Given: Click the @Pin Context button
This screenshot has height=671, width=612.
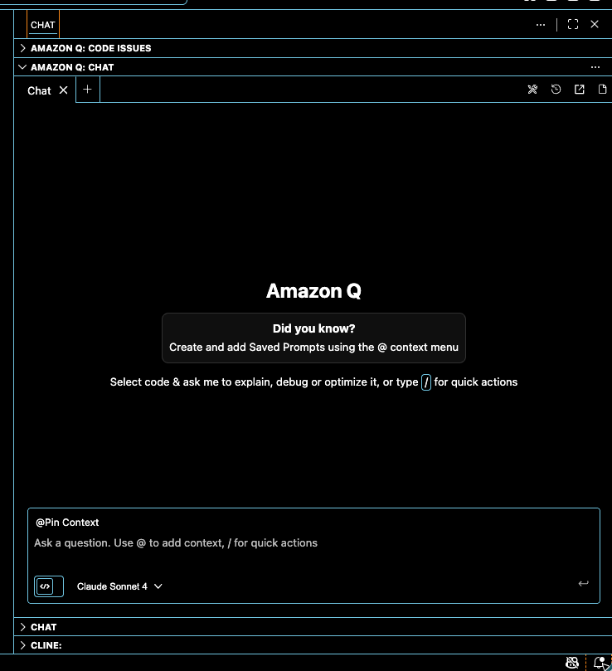Looking at the screenshot, I should (67, 523).
